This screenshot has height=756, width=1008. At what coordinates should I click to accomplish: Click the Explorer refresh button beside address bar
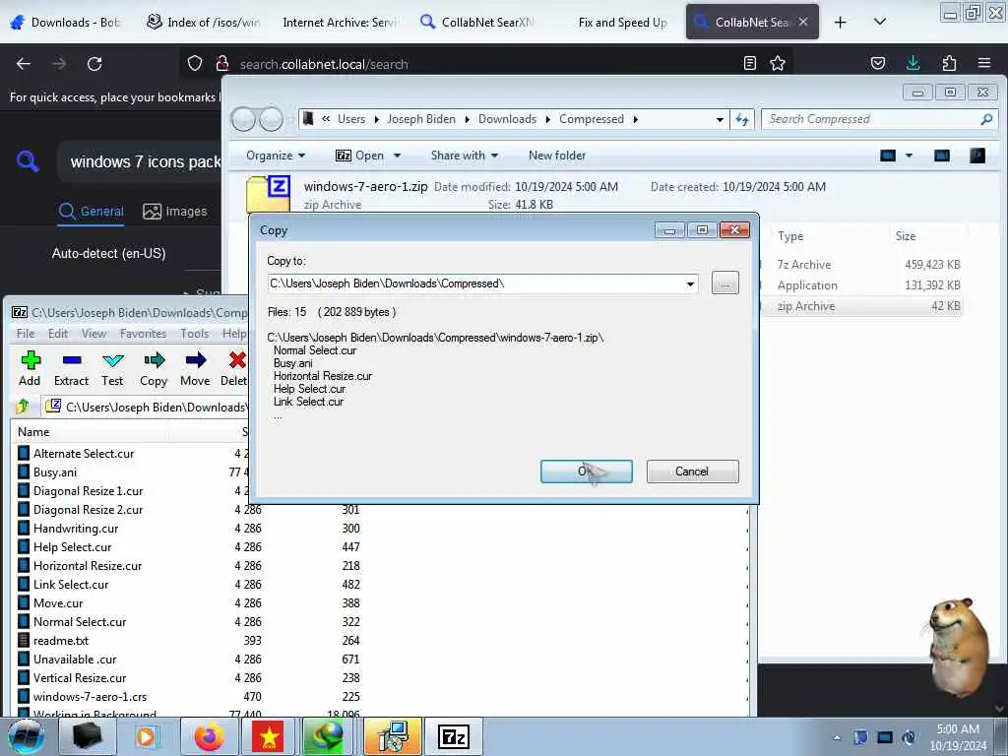[742, 119]
